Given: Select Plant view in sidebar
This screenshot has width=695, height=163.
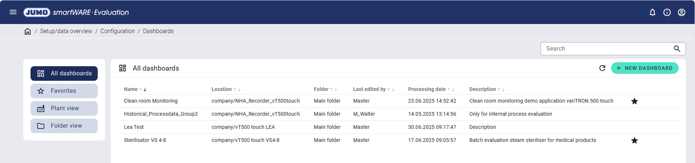Looking at the screenshot, I should [64, 108].
